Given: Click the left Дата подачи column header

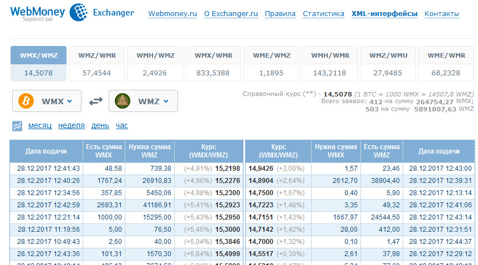Looking at the screenshot, I should [x=45, y=151].
